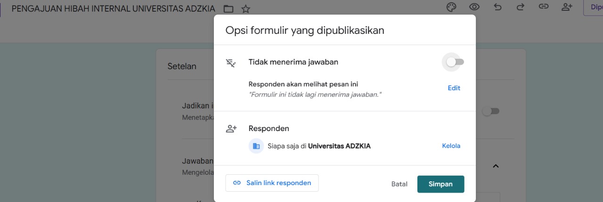
Task: Toggle the 'Tidak menerima jawaban' switch
Action: (455, 62)
